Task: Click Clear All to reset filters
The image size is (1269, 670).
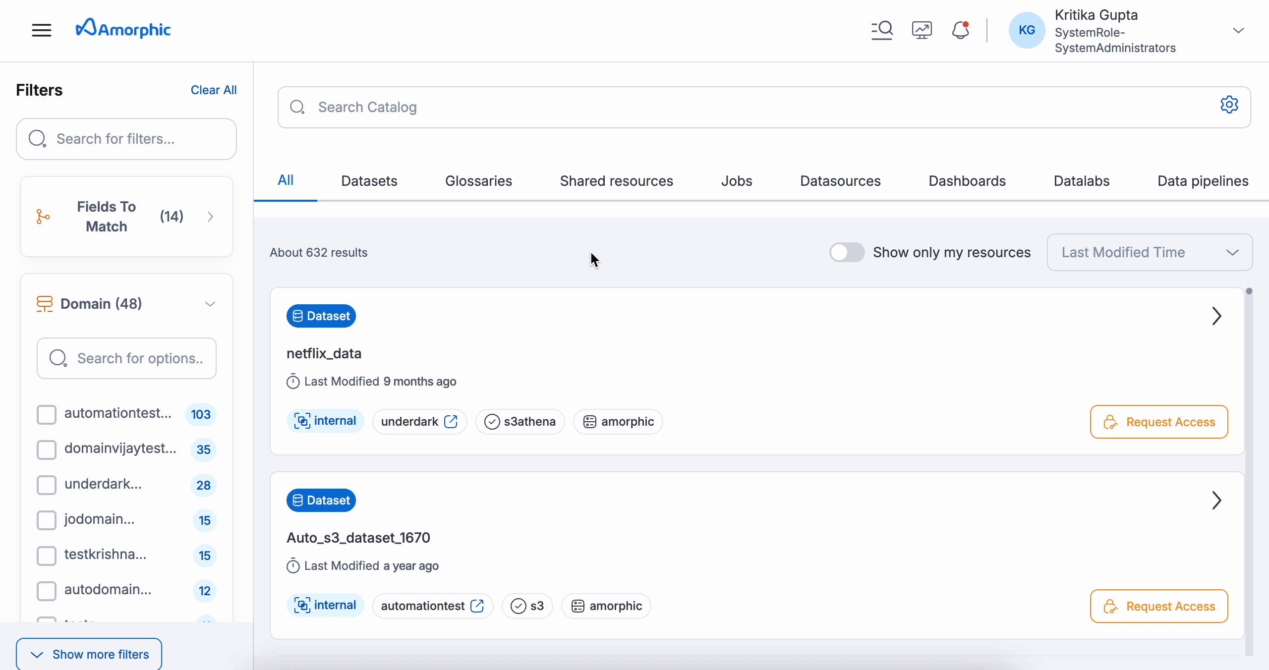Action: point(213,90)
